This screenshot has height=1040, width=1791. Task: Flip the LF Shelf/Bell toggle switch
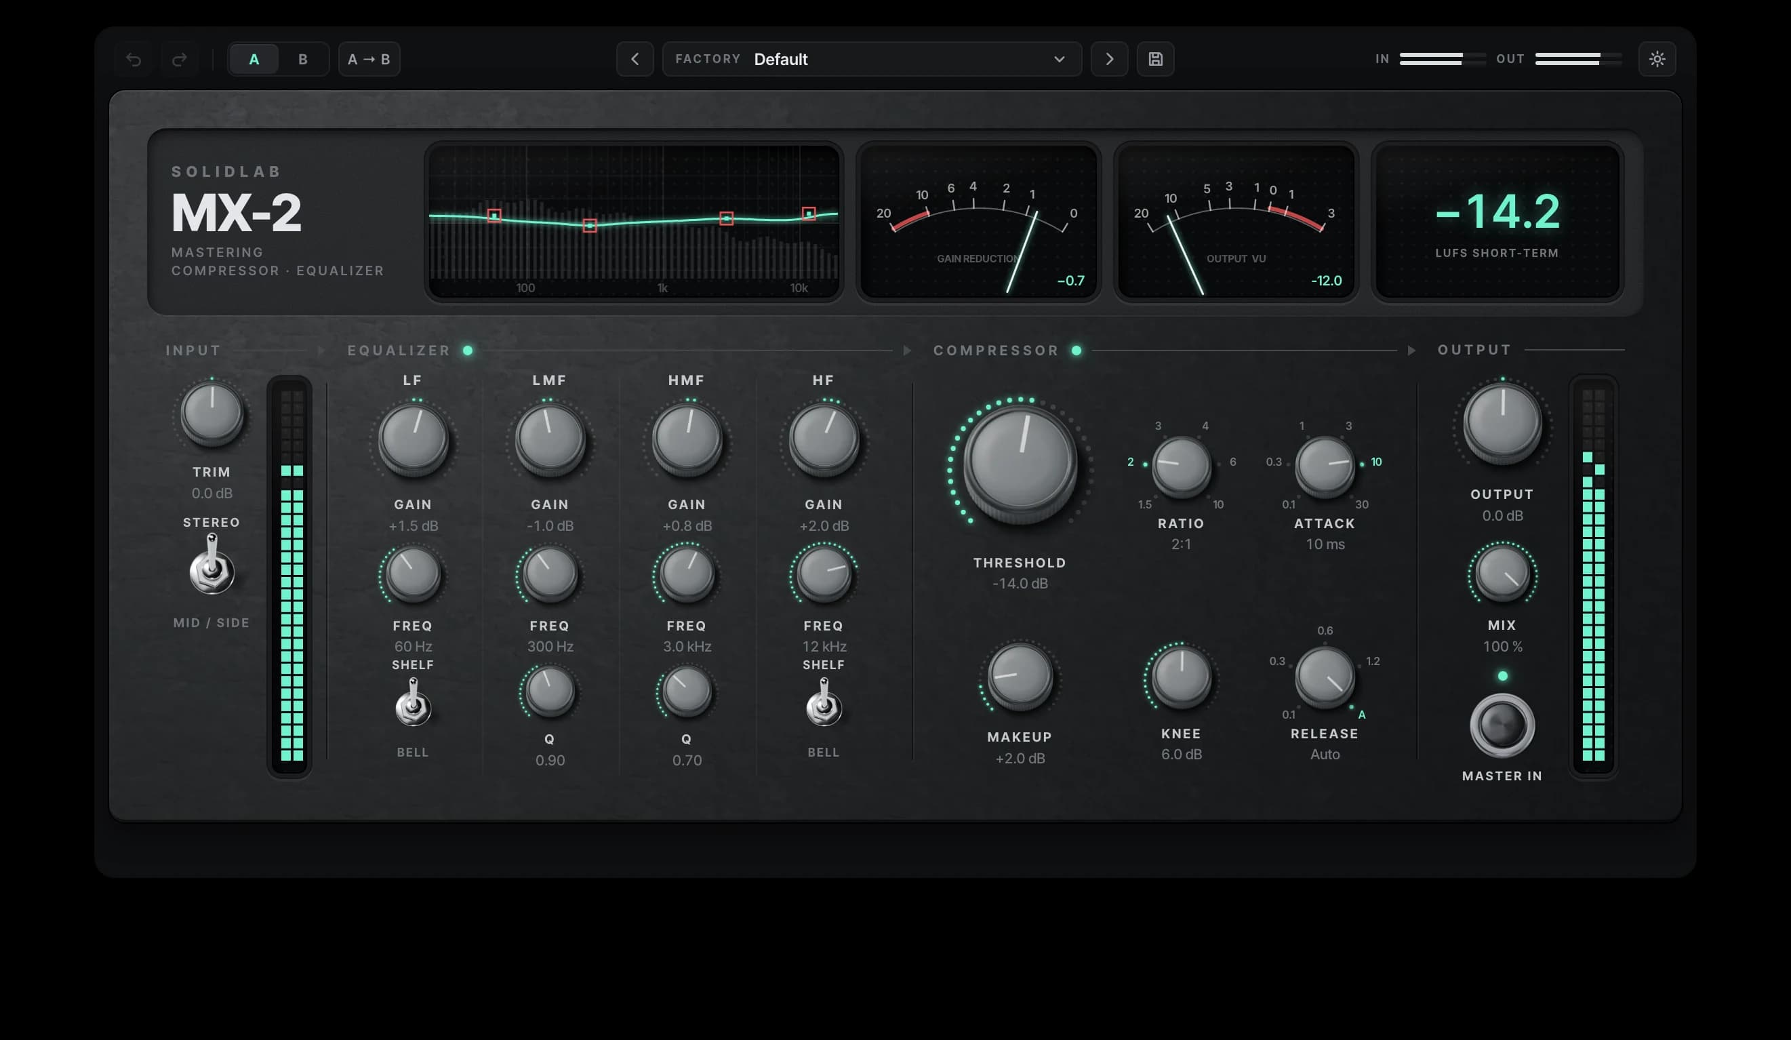pos(413,702)
